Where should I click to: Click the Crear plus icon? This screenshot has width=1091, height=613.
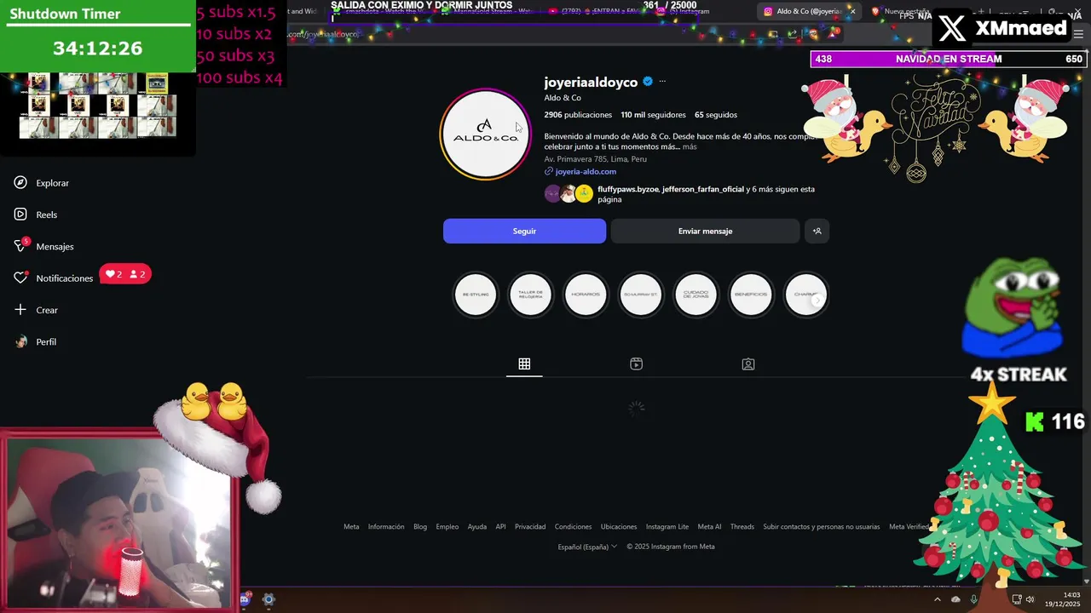coord(20,310)
